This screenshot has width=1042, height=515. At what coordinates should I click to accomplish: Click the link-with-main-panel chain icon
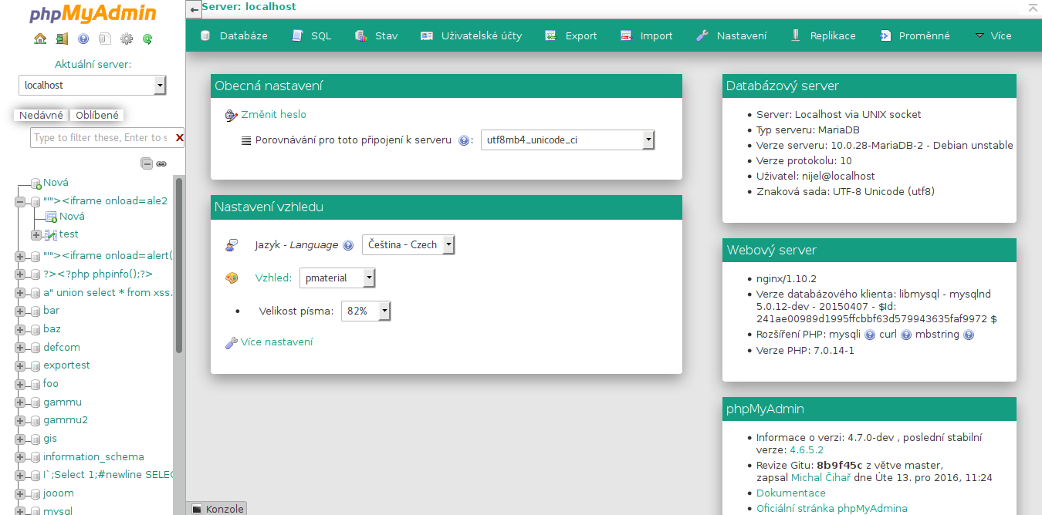coord(161,163)
